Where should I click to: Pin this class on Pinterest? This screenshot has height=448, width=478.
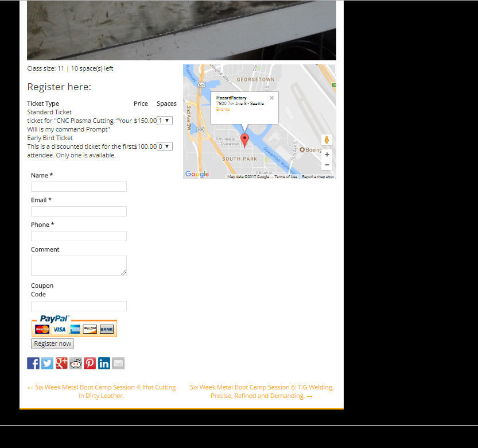click(x=90, y=363)
